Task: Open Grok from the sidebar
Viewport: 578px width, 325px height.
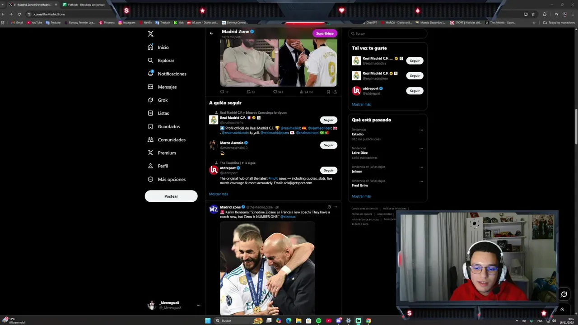Action: (x=158, y=100)
